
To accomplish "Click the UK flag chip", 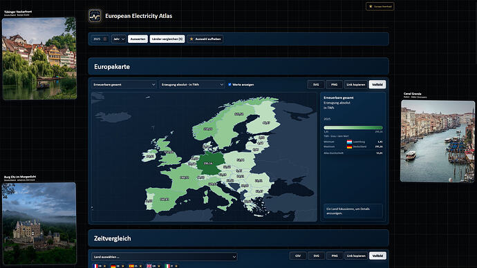I will 153,266.
